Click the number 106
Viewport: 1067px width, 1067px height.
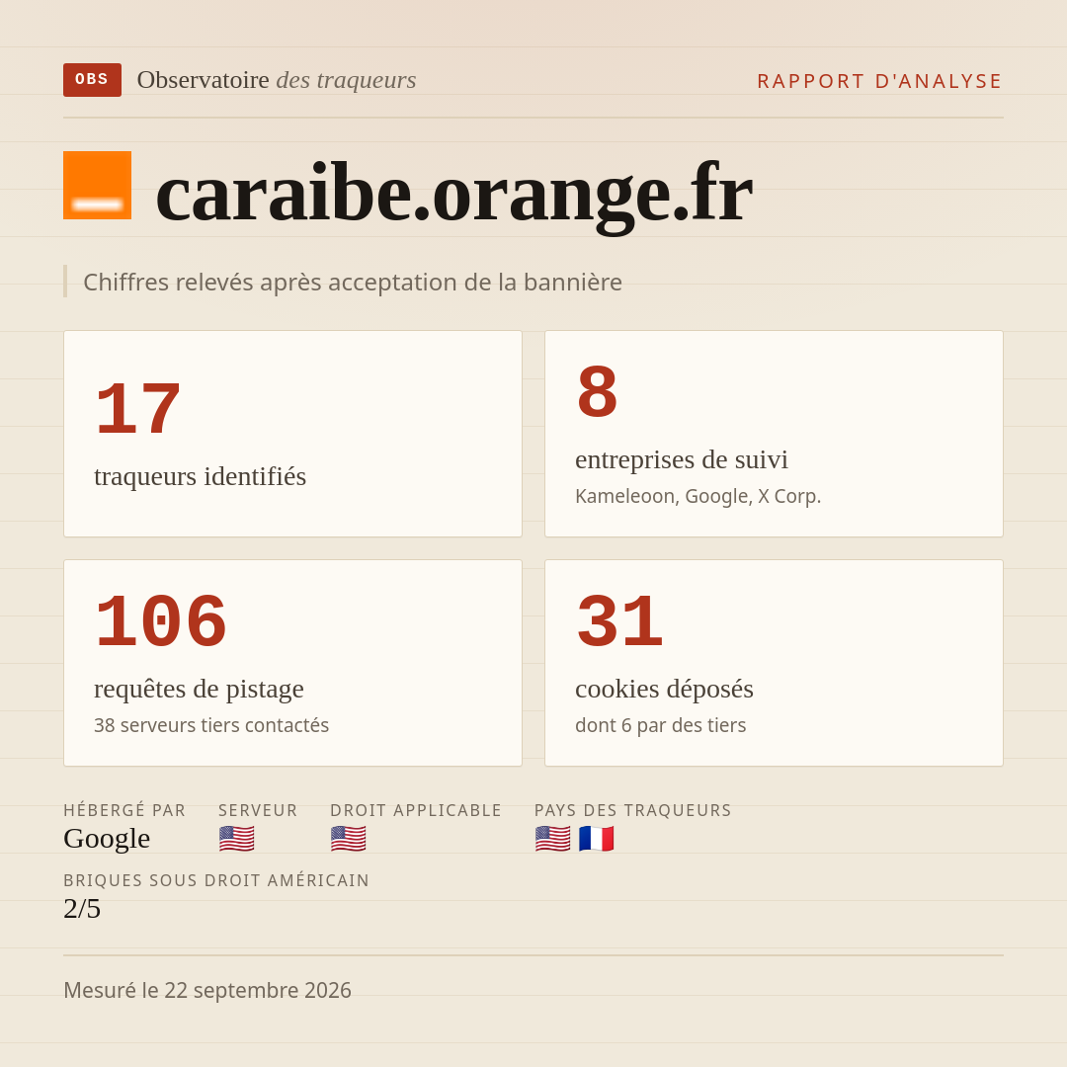[x=161, y=622]
